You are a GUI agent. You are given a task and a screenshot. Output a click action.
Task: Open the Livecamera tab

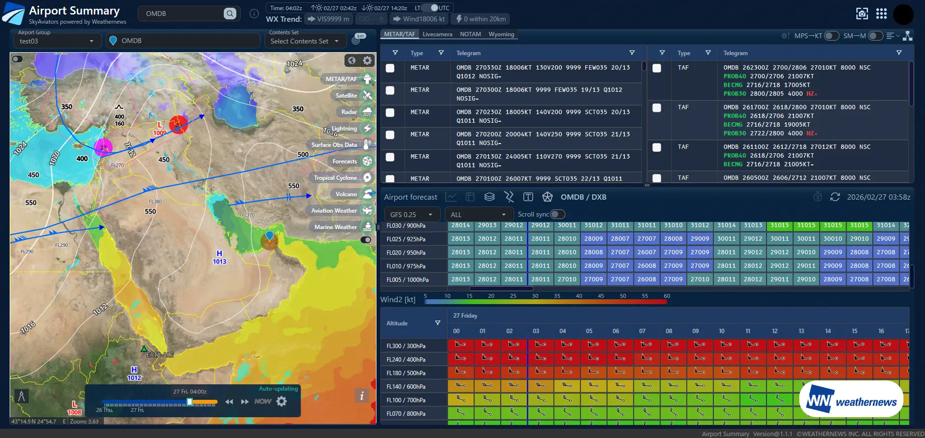pos(437,34)
